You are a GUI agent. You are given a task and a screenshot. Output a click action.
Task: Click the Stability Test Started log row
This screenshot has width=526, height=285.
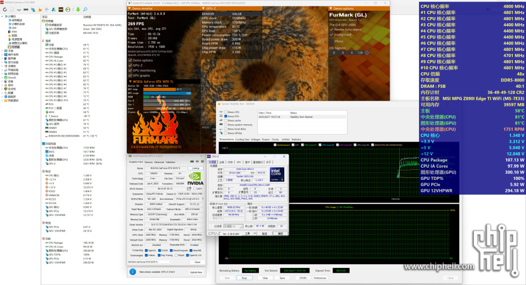coord(302,117)
